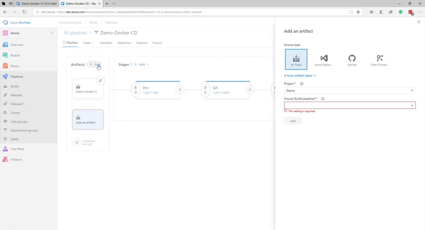Open Library under Pipelines
The image size is (425, 230).
[29, 113]
